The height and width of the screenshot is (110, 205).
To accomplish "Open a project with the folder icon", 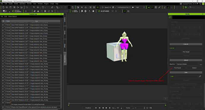I will click(x=7, y=7).
